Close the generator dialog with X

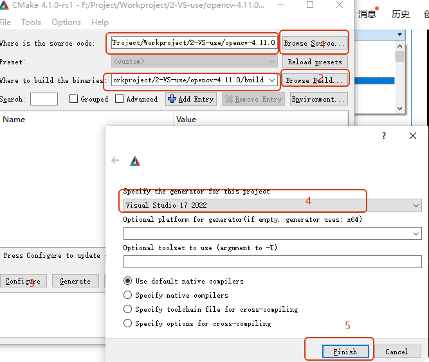(x=413, y=136)
